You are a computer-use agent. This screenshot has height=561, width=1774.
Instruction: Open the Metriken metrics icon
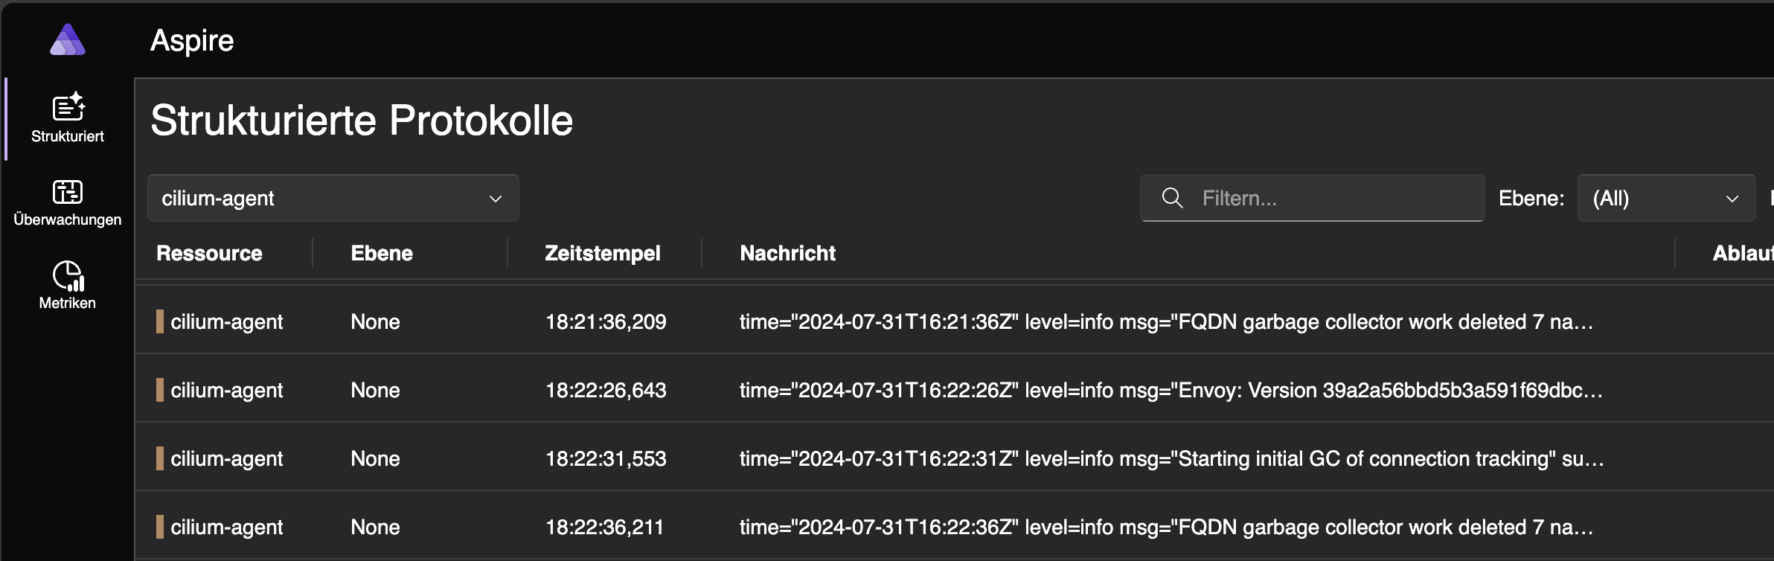point(68,276)
